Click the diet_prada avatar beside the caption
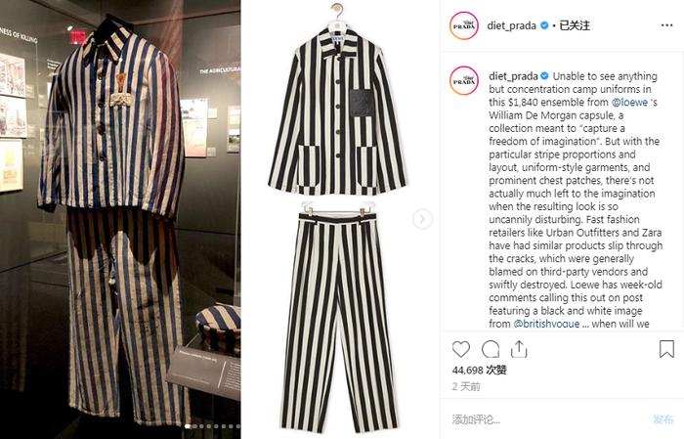 coord(464,81)
